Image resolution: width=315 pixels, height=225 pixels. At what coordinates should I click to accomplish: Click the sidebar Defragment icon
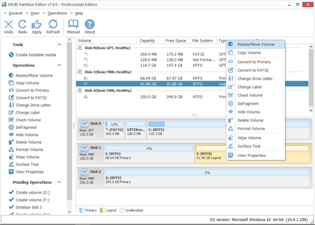pos(11,127)
